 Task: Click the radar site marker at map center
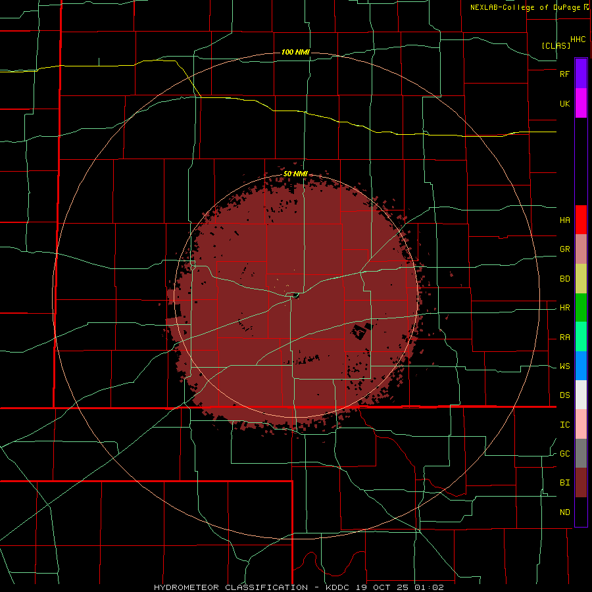[295, 295]
